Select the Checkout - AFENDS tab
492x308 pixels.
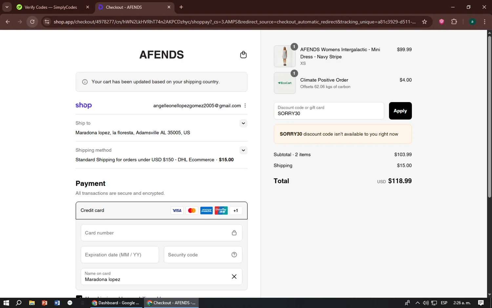124,7
